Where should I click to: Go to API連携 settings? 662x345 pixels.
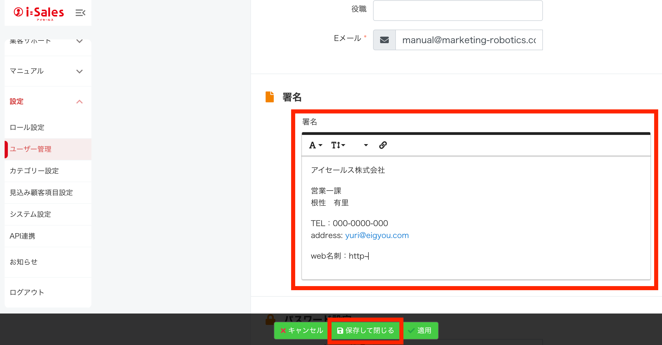click(23, 236)
